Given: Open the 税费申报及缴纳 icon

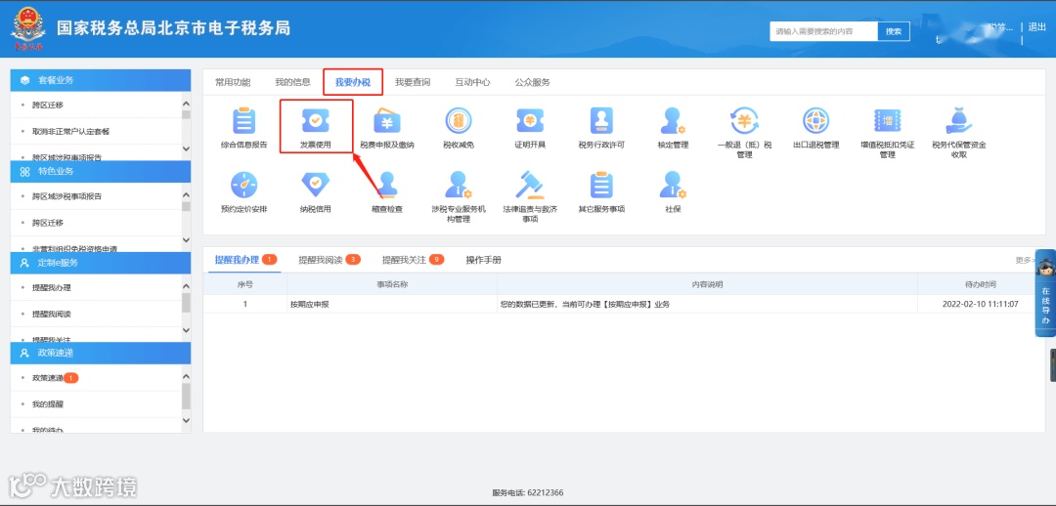Looking at the screenshot, I should 387,121.
